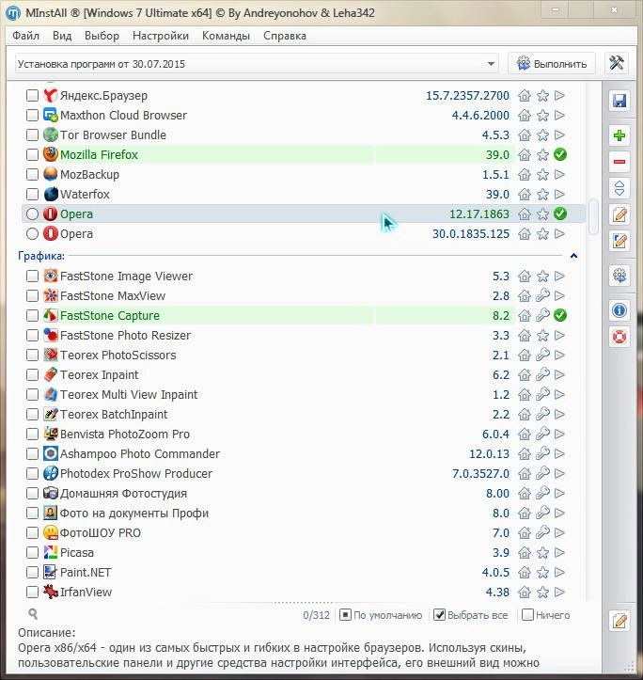Screen dimensions: 643x680
Task: Tick the Mozilla Firefox checkbox
Action: point(33,155)
